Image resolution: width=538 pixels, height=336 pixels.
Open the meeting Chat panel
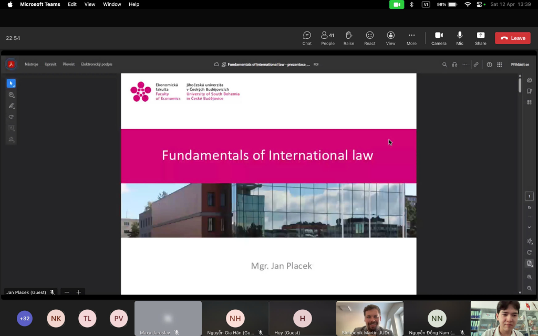pos(307,38)
